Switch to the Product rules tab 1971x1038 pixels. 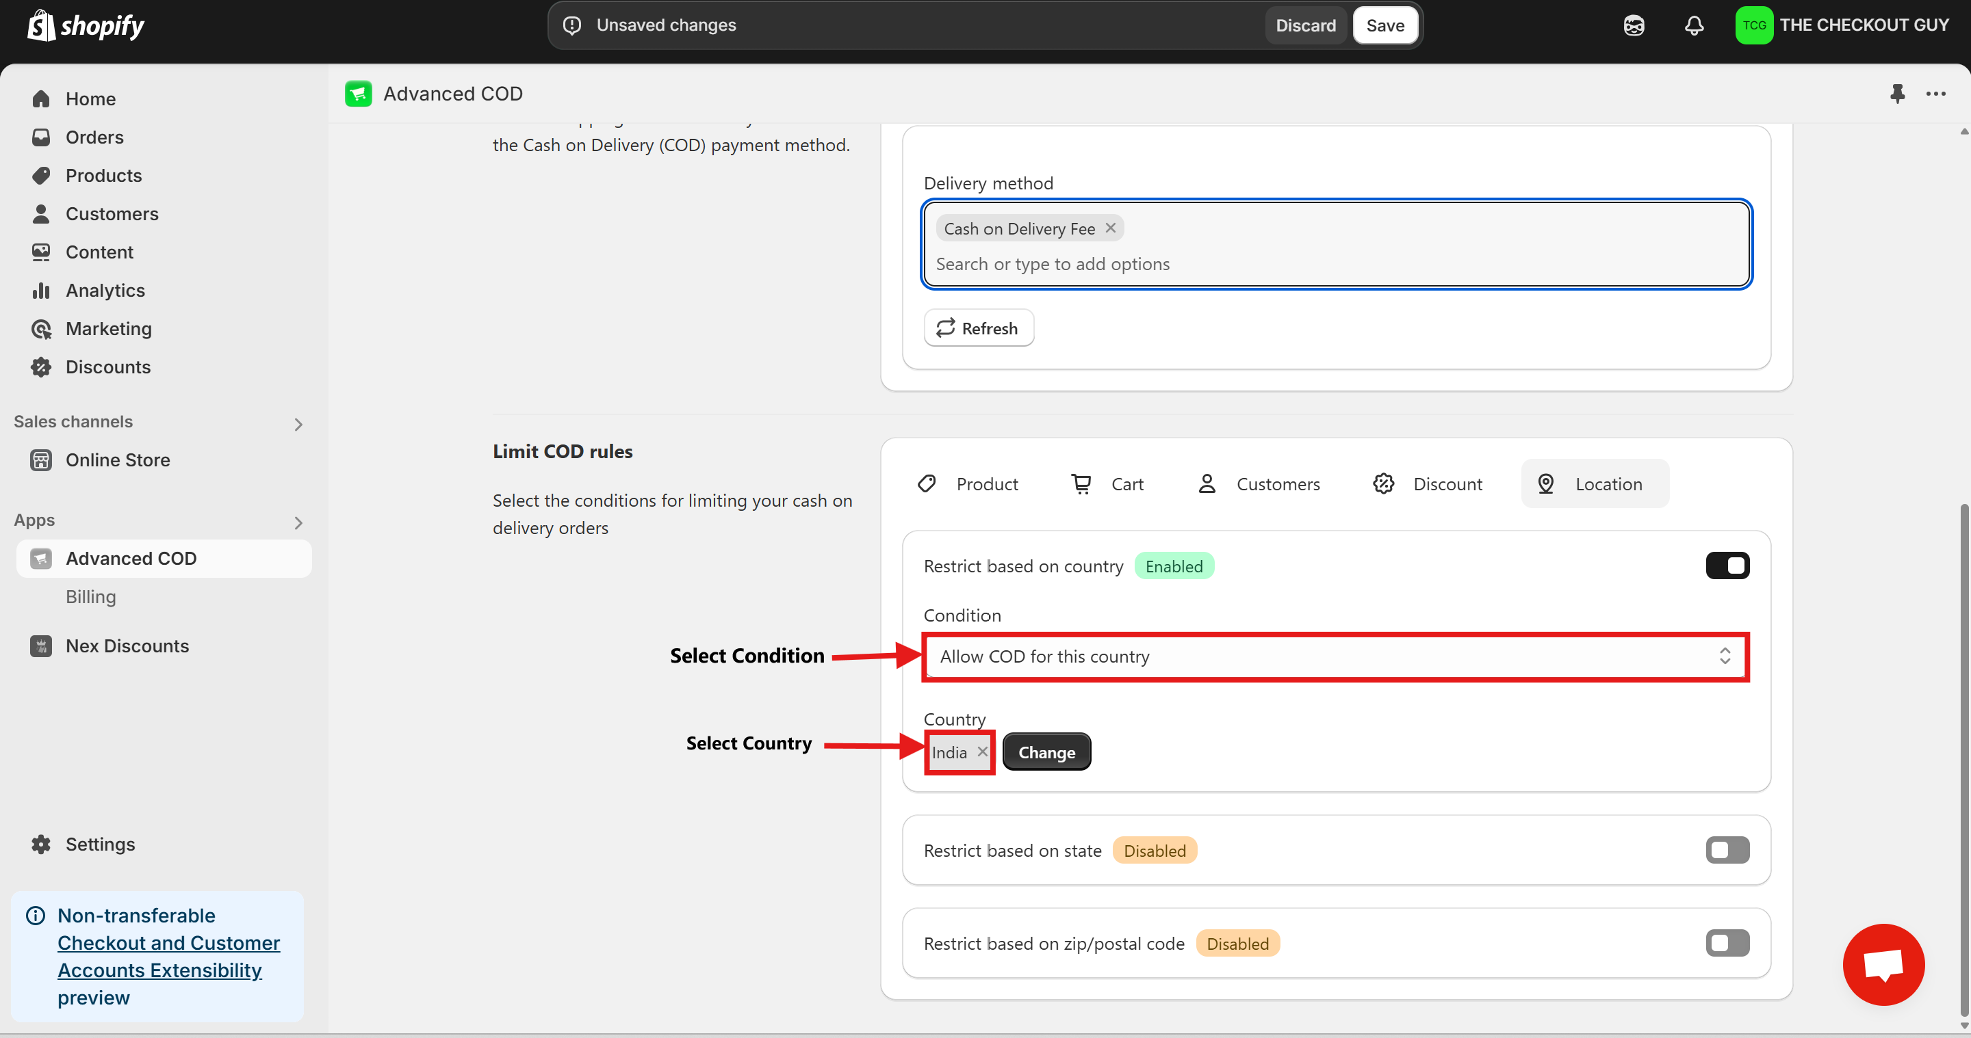point(968,484)
